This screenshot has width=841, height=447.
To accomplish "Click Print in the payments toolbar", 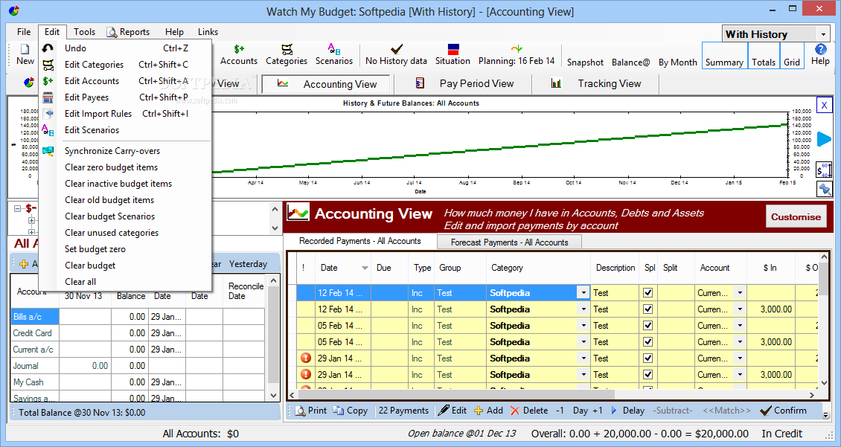I will tap(310, 411).
